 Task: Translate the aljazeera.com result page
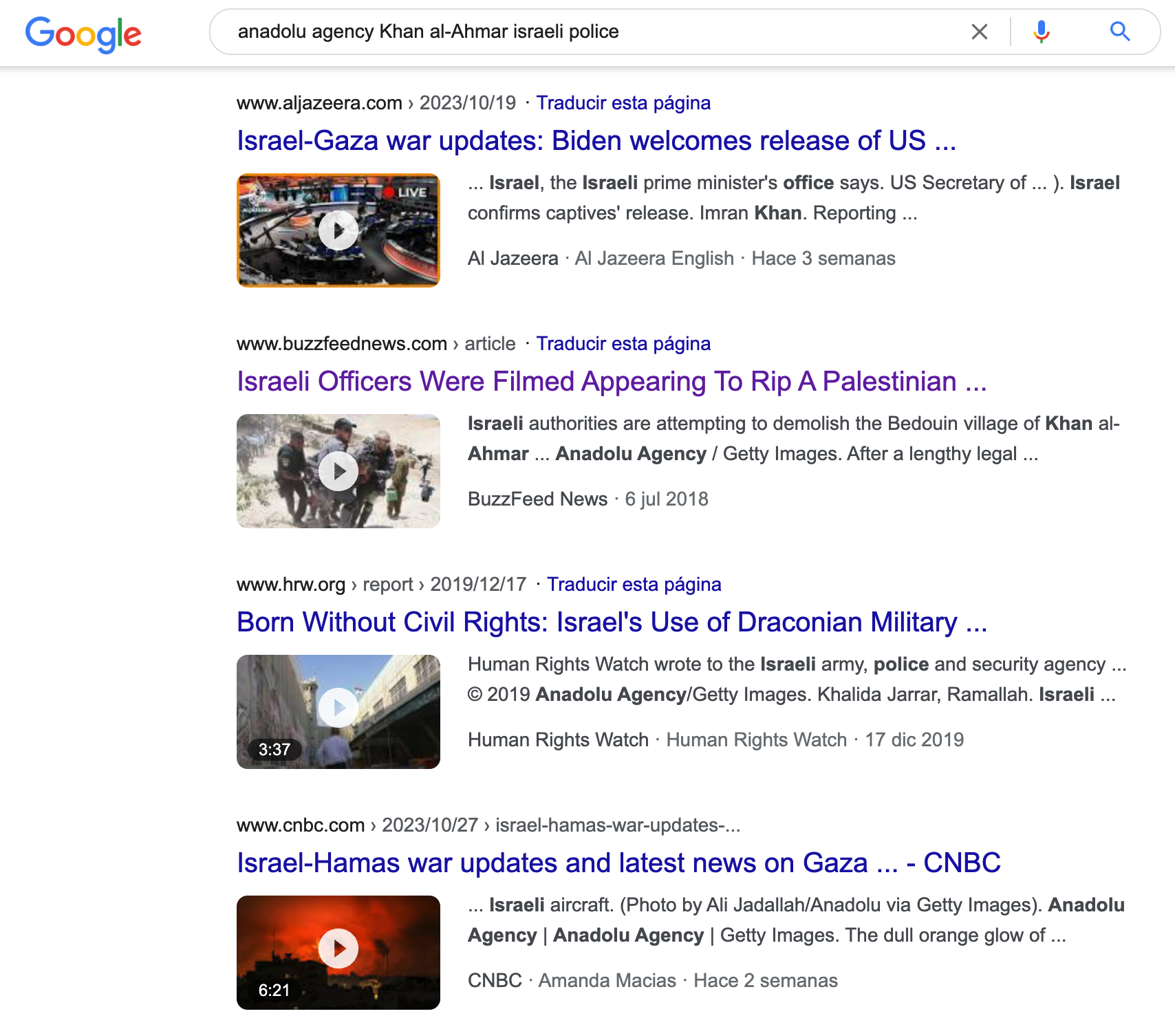tap(623, 103)
